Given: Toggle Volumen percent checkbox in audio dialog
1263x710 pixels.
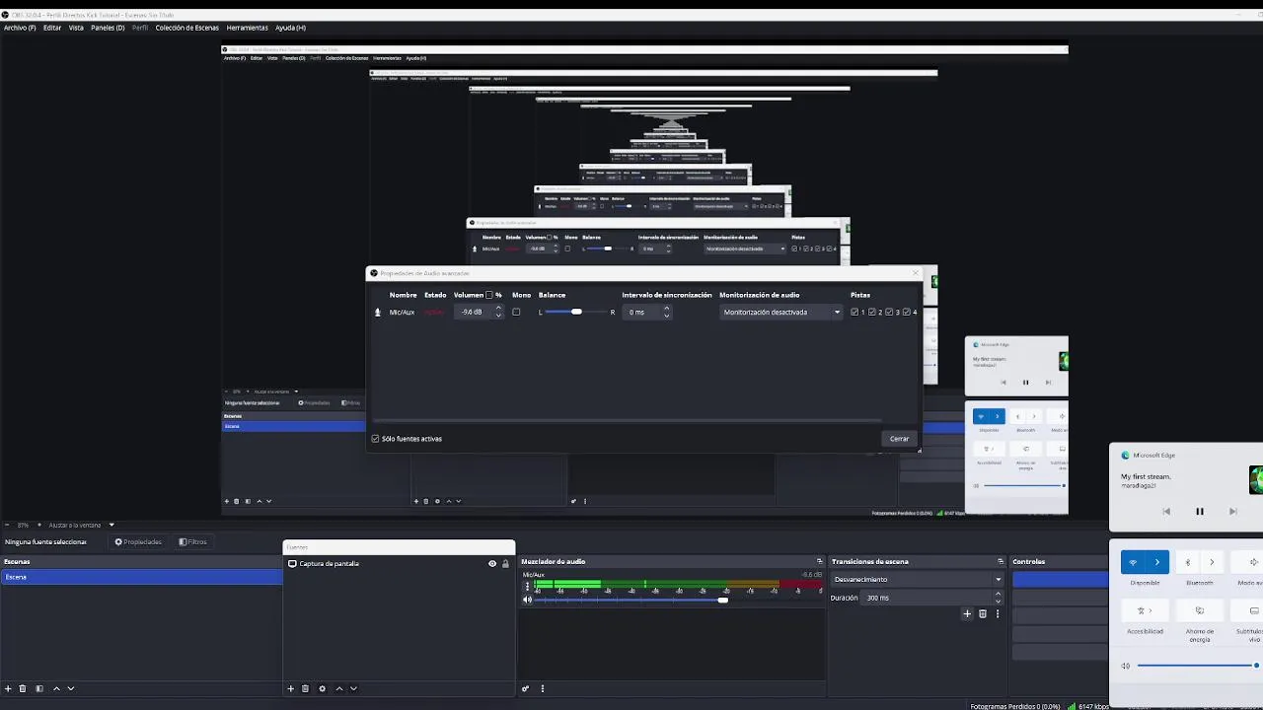Looking at the screenshot, I should pos(489,295).
